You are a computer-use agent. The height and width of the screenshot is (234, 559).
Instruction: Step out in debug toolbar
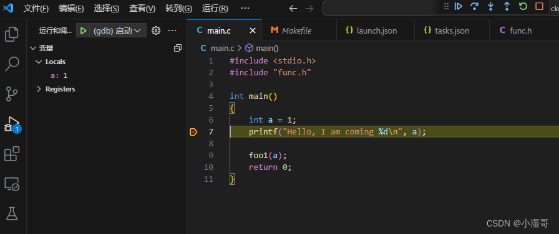pyautogui.click(x=507, y=6)
